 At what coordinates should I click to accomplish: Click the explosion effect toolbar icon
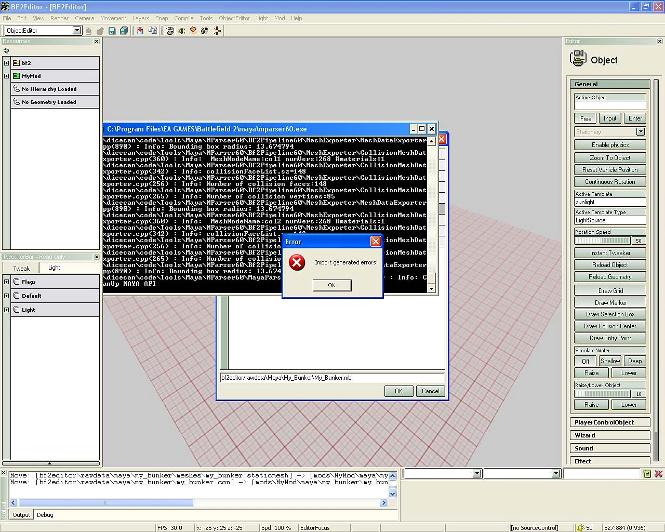click(x=193, y=31)
